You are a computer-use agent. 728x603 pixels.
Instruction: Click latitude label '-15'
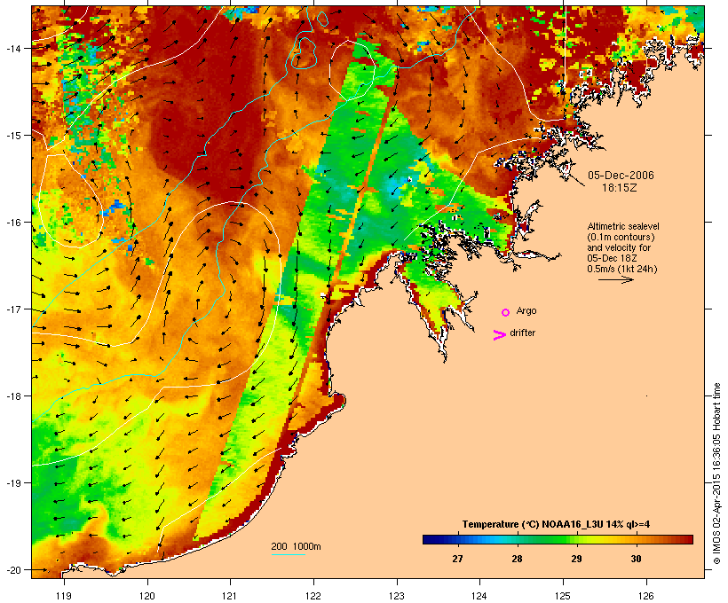click(x=12, y=136)
